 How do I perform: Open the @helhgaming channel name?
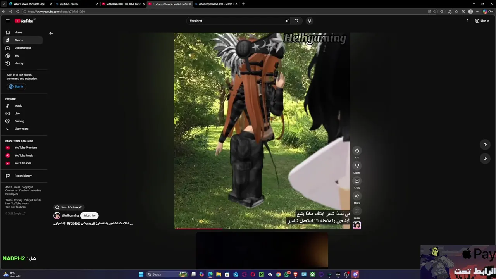(70, 215)
